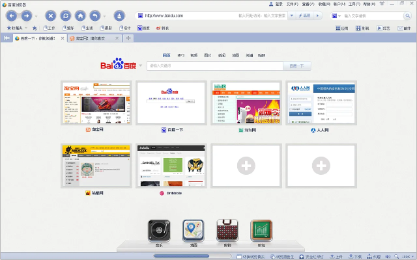
Task: Select the MP3 search category
Action: (181, 56)
